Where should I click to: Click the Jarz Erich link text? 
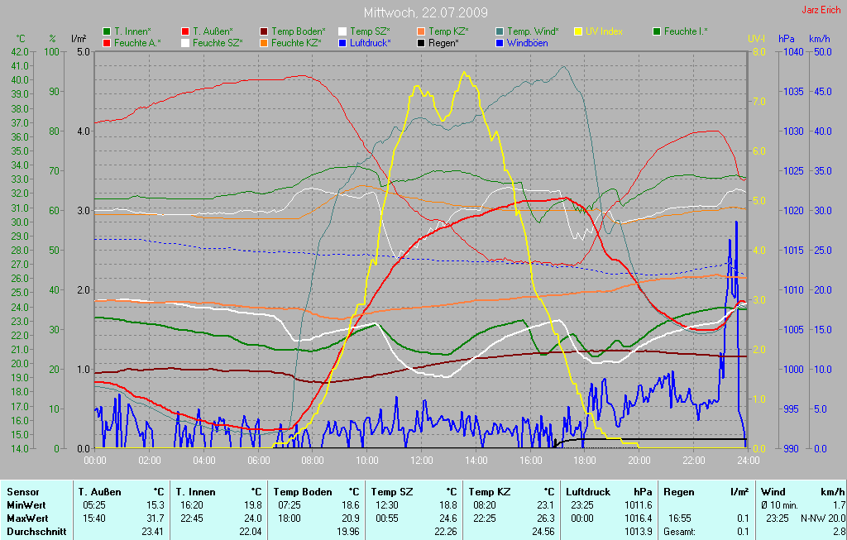(x=821, y=10)
